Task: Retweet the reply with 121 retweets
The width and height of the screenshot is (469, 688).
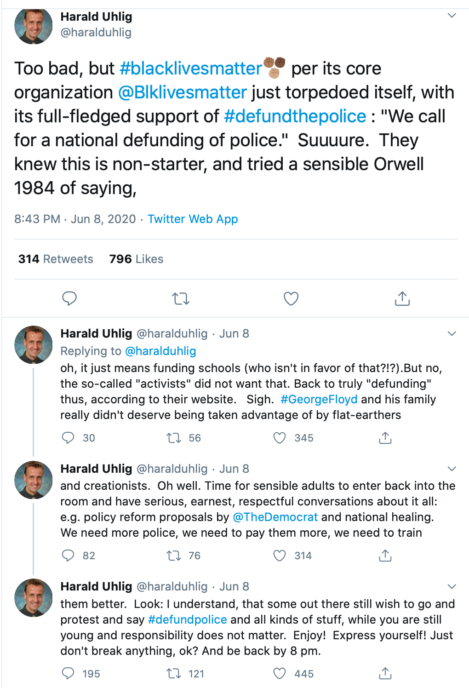Action: click(174, 673)
